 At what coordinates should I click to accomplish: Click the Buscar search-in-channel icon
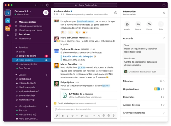tap(138, 24)
